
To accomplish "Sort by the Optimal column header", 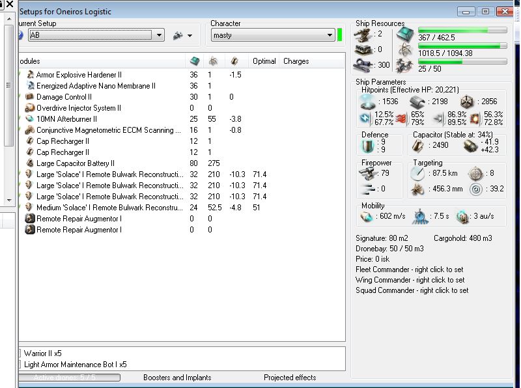I will click(x=264, y=61).
